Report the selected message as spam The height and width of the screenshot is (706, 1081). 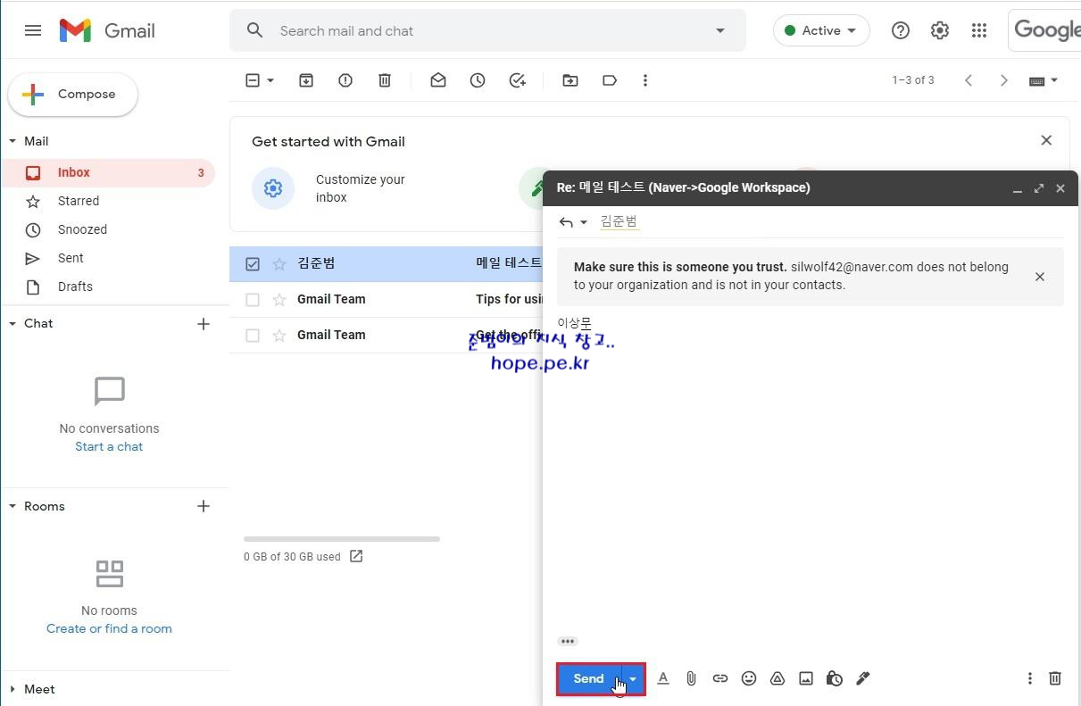pyautogui.click(x=345, y=80)
